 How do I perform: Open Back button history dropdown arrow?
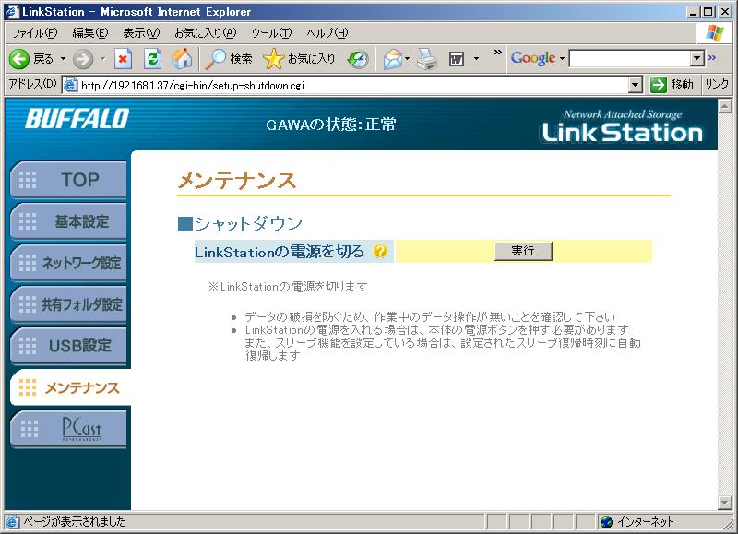point(63,59)
